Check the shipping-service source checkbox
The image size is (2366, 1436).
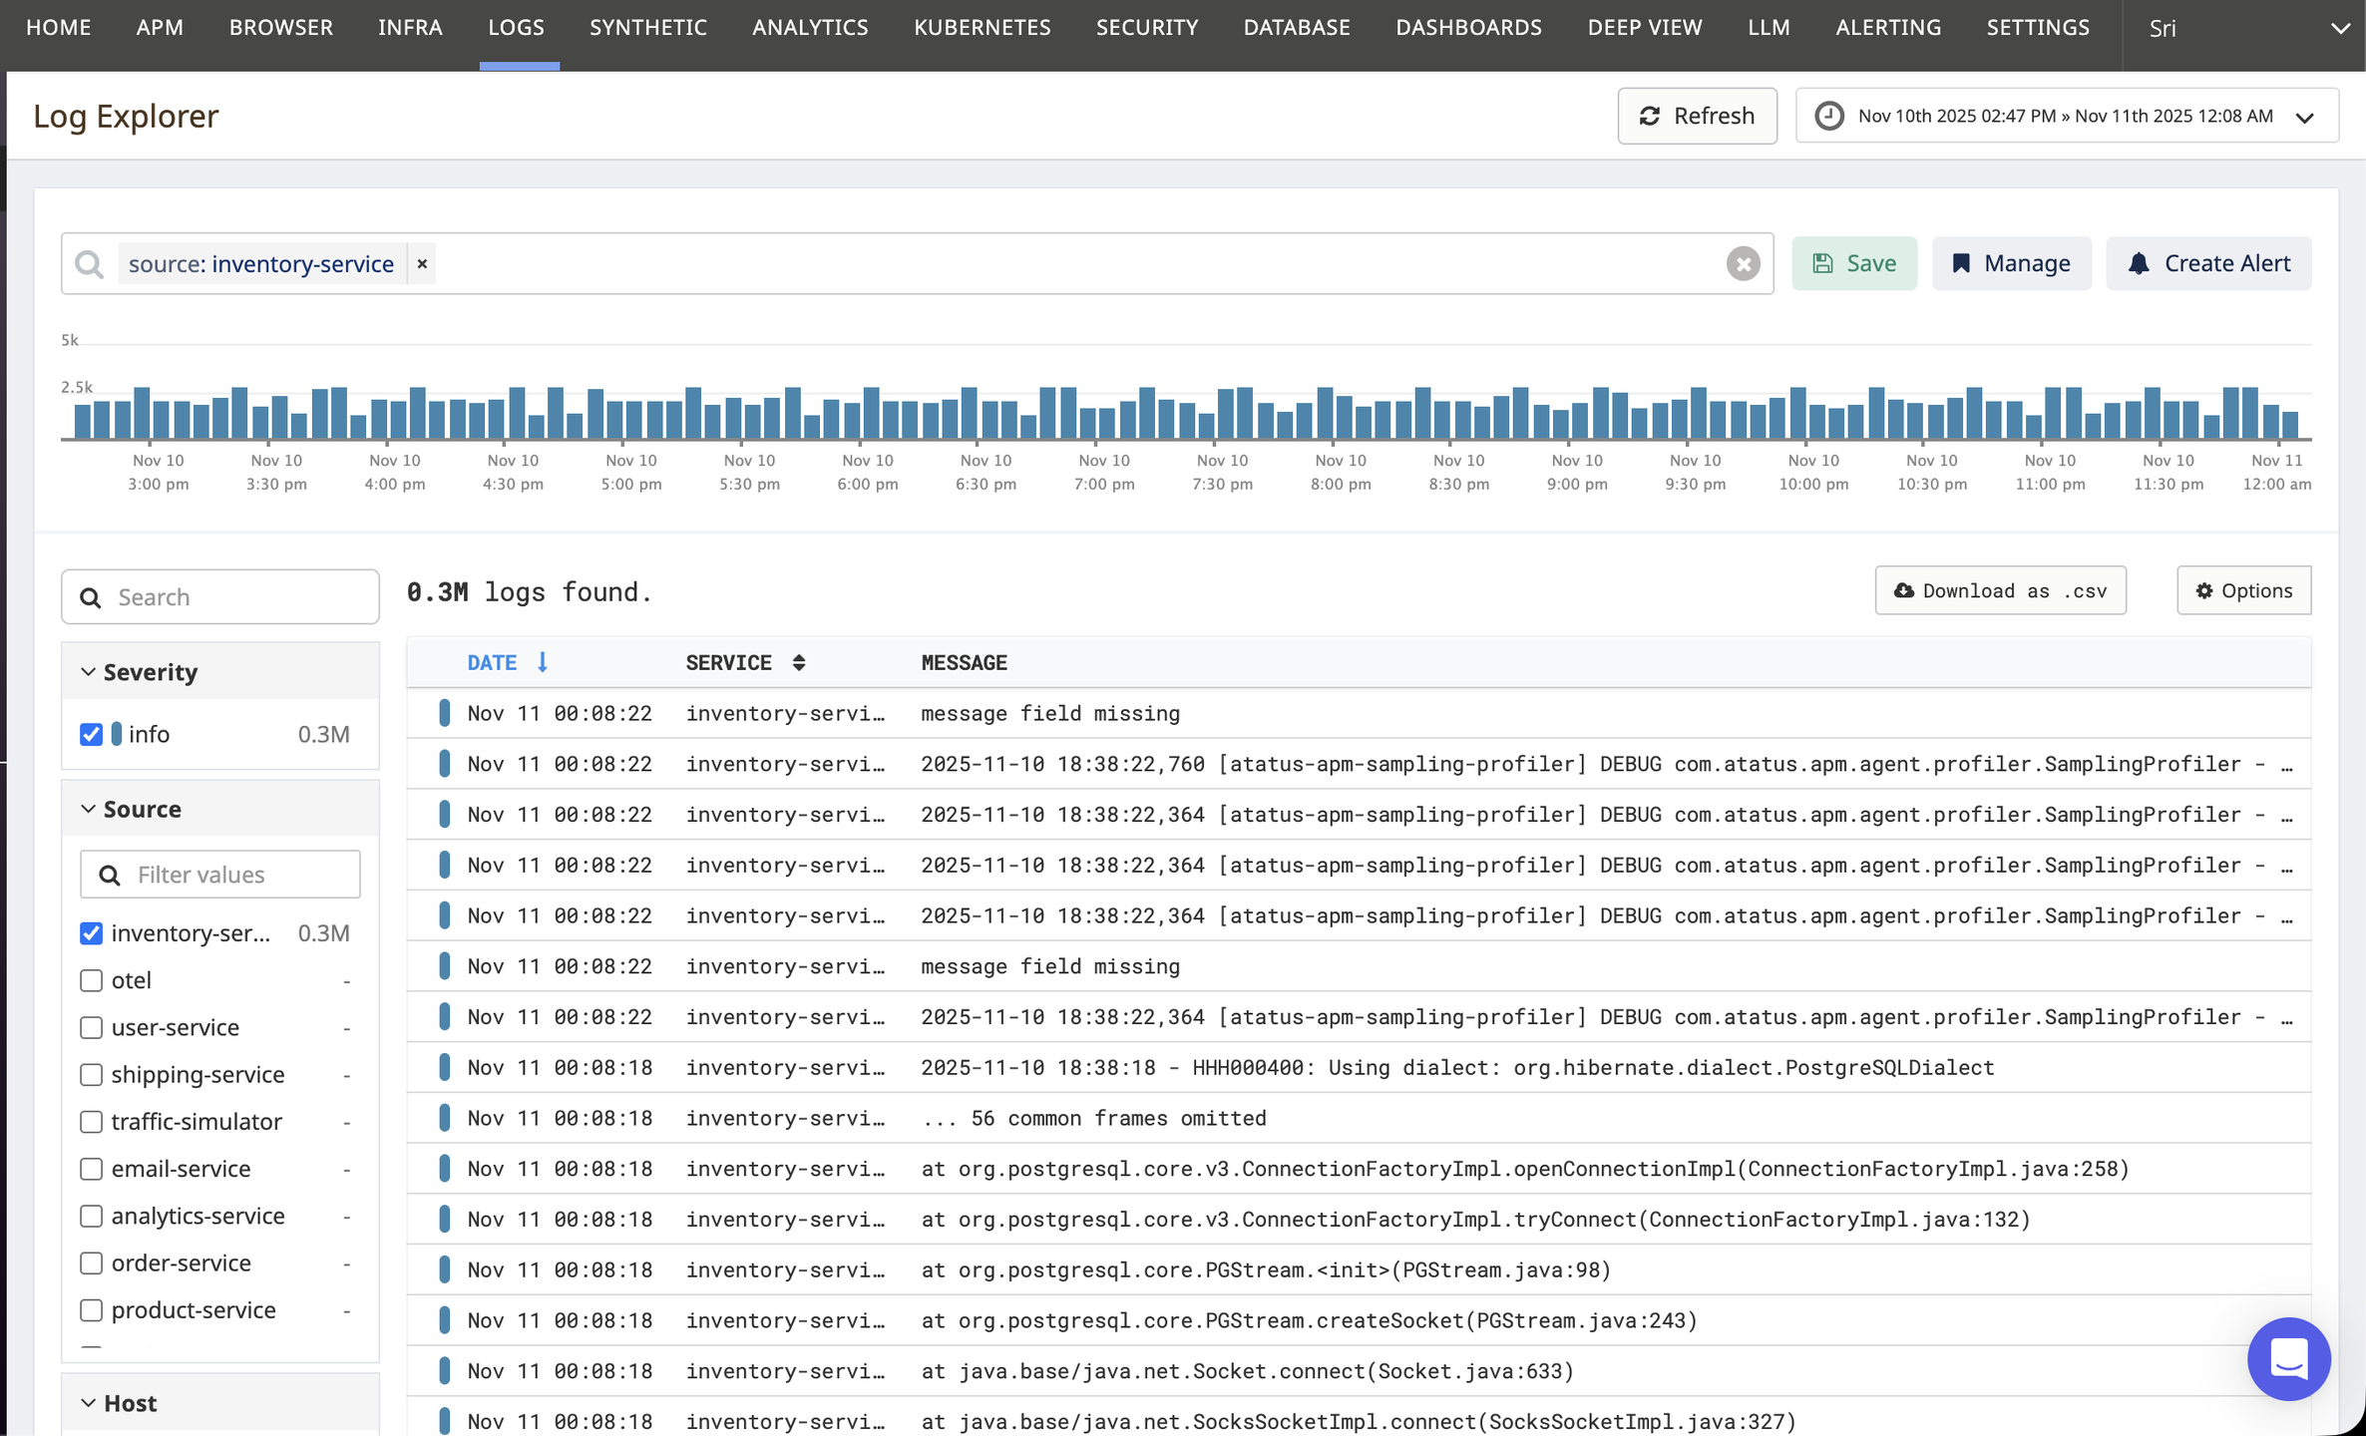91,1074
